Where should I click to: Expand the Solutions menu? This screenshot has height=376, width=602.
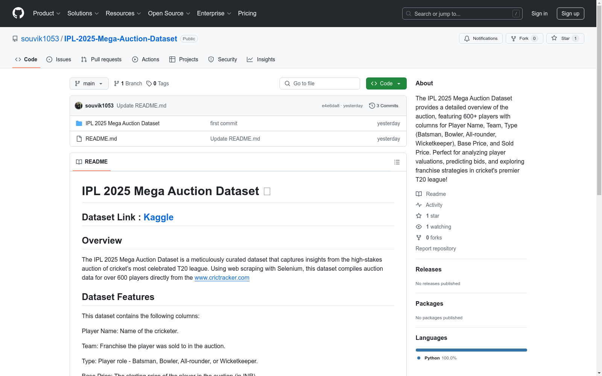point(83,13)
